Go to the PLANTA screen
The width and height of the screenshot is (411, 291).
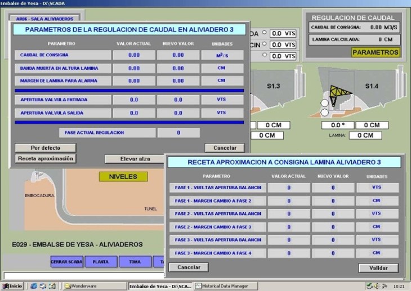[x=101, y=262]
